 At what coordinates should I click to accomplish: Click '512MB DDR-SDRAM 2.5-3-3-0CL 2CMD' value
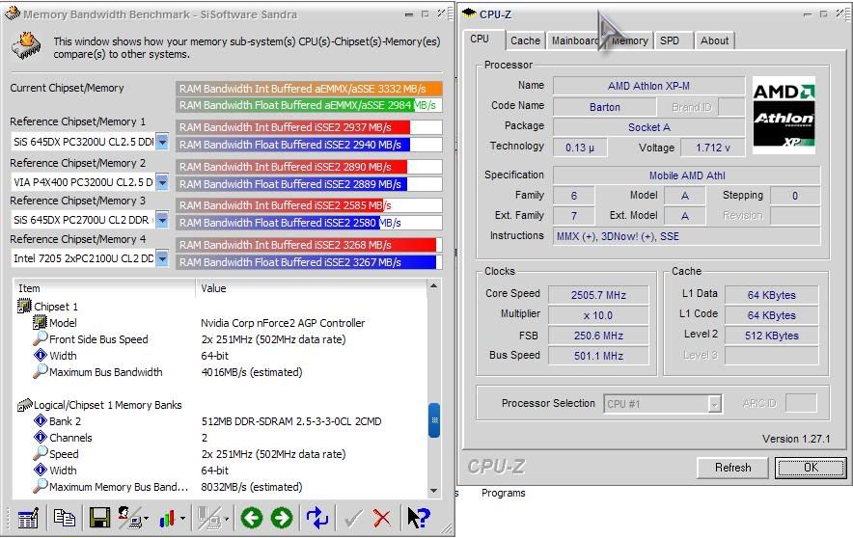[291, 421]
